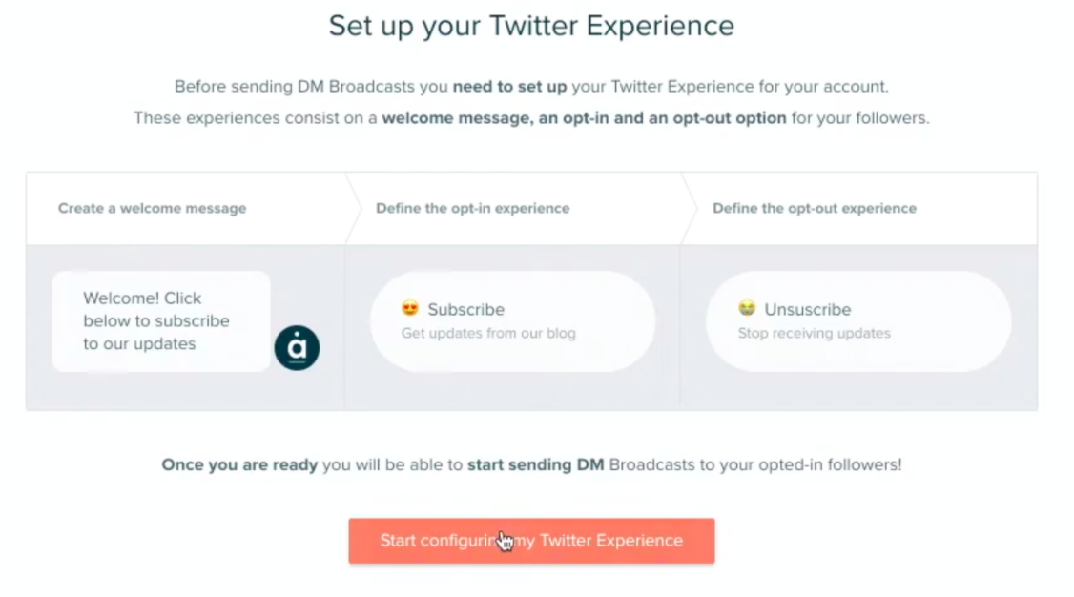Click the Start configuring my Twitter Experience button
Screen dimensions: 1074x597
click(x=531, y=541)
